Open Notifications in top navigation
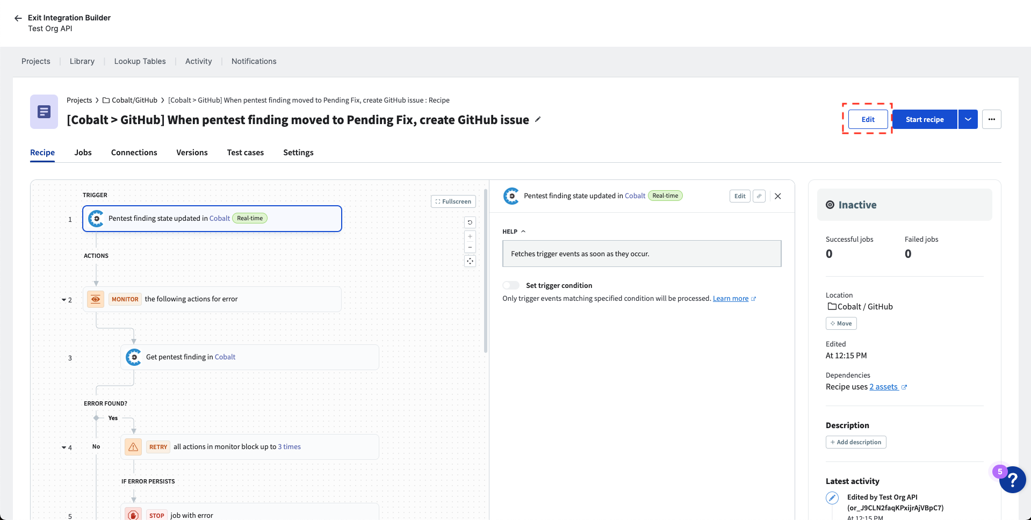Screen dimensions: 1031x520 tap(254, 61)
